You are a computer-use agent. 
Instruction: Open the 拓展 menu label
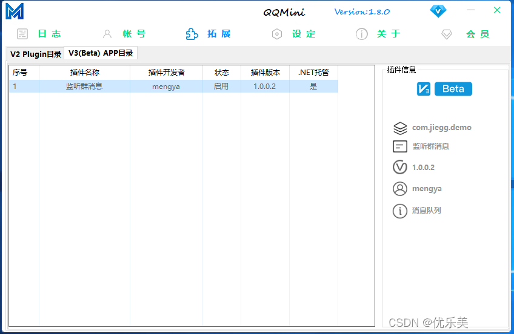[219, 34]
